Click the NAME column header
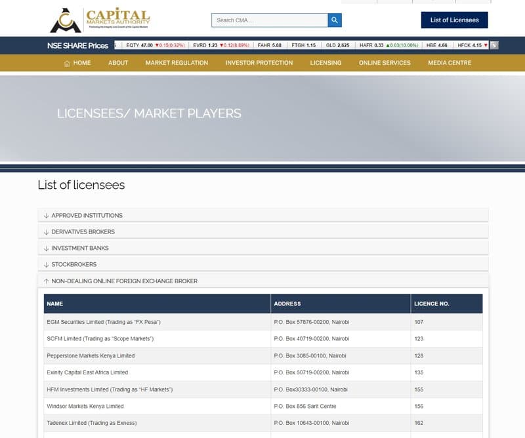This screenshot has width=525, height=438. (52, 304)
